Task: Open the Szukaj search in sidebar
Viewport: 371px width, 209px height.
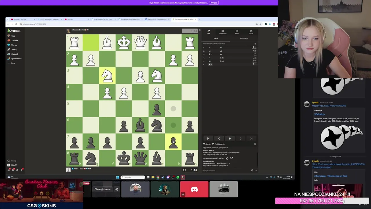Action: 12,161
